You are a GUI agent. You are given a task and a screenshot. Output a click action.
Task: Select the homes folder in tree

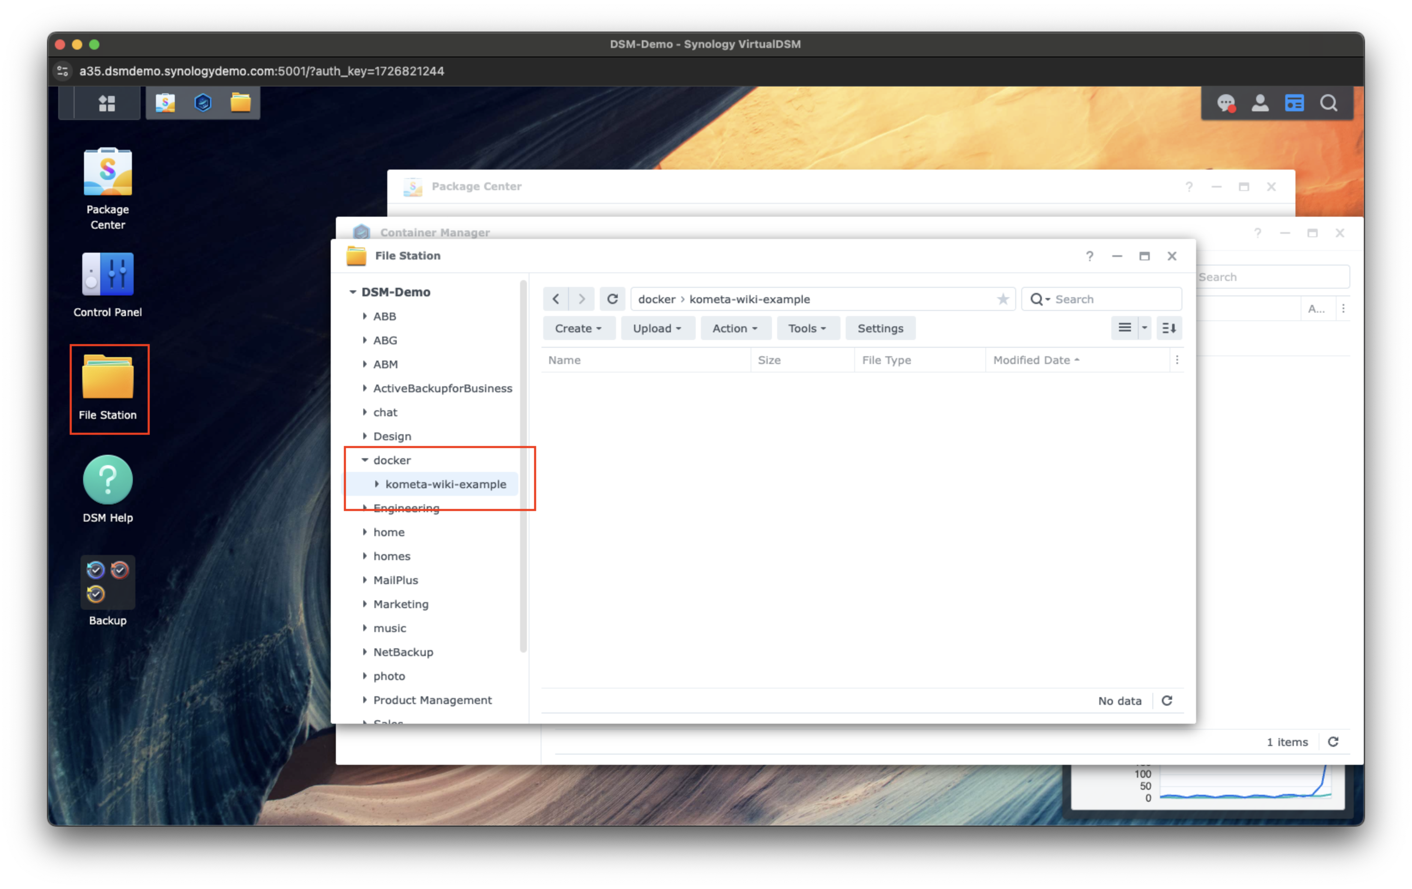pos(392,556)
